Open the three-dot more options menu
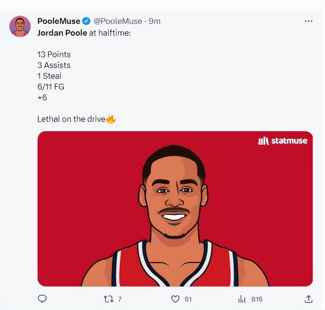The height and width of the screenshot is (310, 325). click(x=308, y=21)
